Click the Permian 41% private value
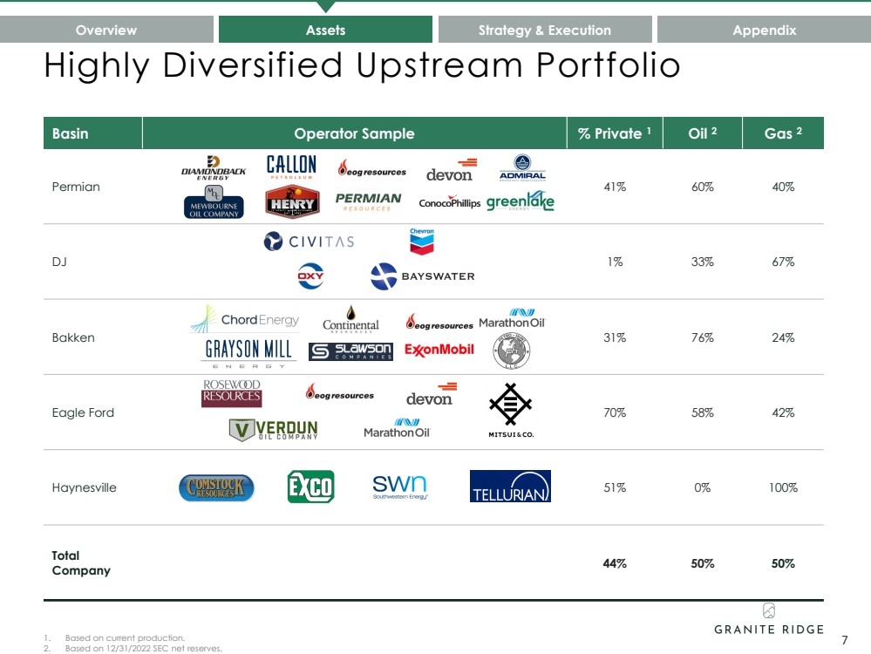871x654 pixels. pyautogui.click(x=615, y=187)
